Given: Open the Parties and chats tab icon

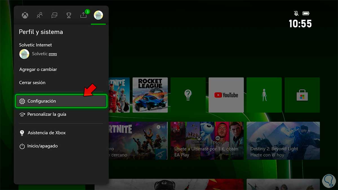Looking at the screenshot, I should coord(54,15).
